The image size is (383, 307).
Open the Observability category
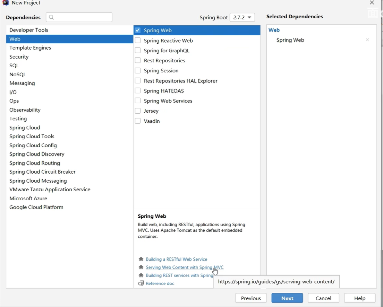(70, 110)
